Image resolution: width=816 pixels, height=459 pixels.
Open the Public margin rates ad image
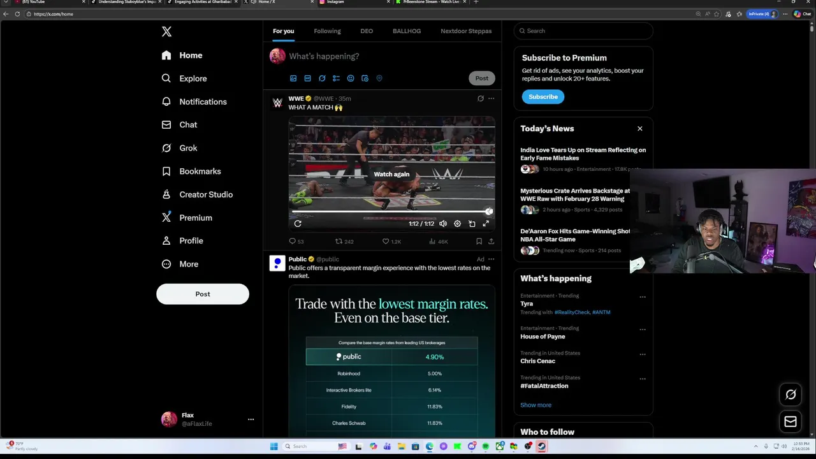click(391, 360)
